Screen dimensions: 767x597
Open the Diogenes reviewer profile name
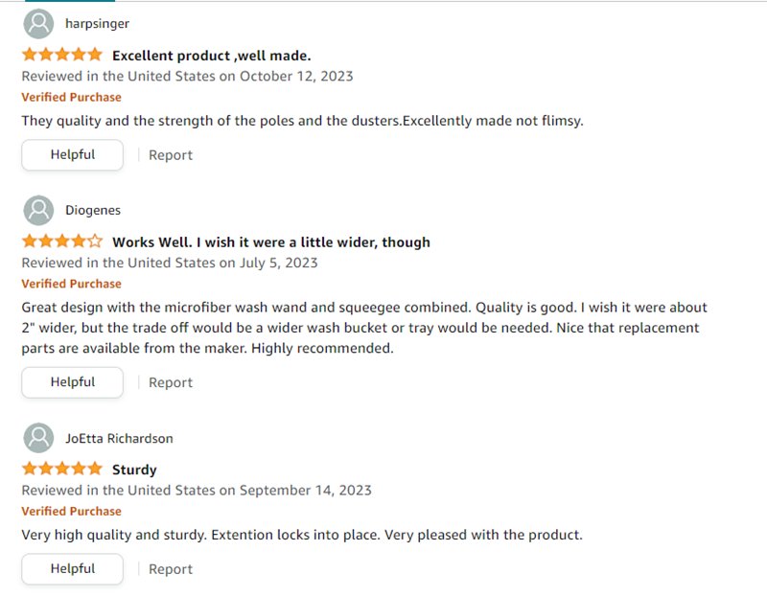(x=93, y=210)
